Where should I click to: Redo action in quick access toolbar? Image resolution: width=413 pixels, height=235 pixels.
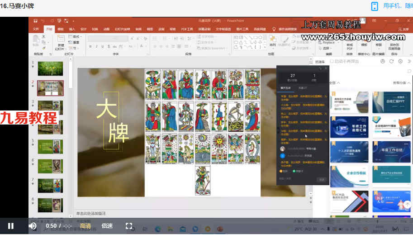[x=52, y=20]
